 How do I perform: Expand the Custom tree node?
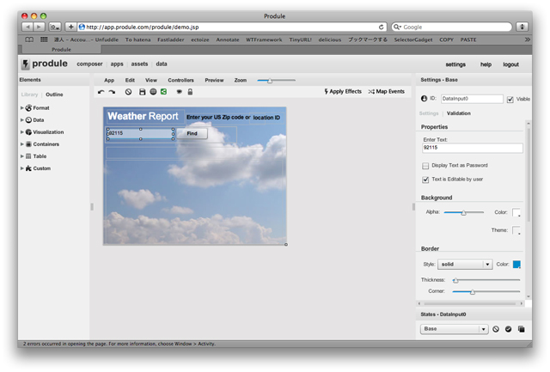pos(22,168)
